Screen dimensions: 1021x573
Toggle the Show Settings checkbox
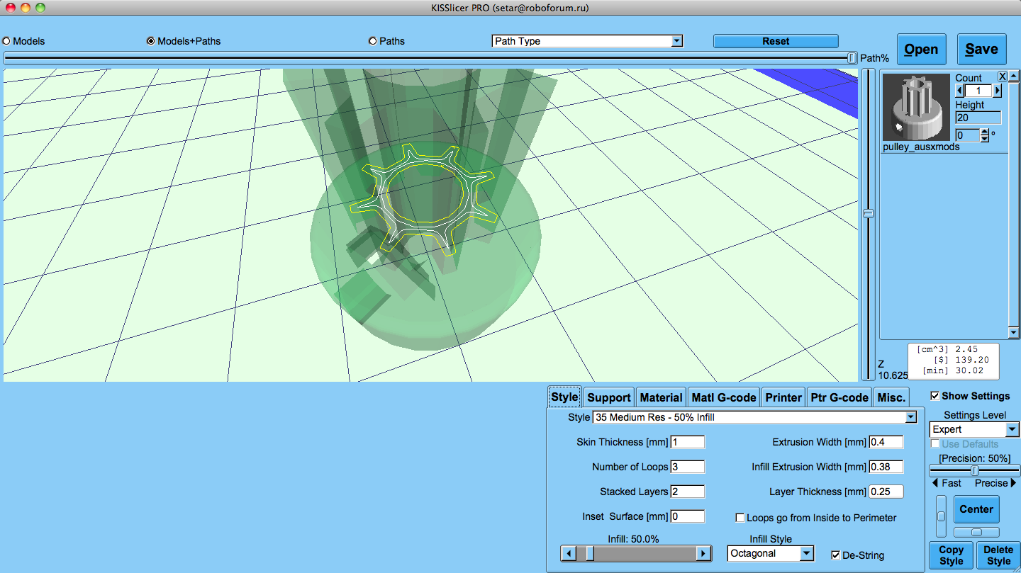pyautogui.click(x=935, y=396)
